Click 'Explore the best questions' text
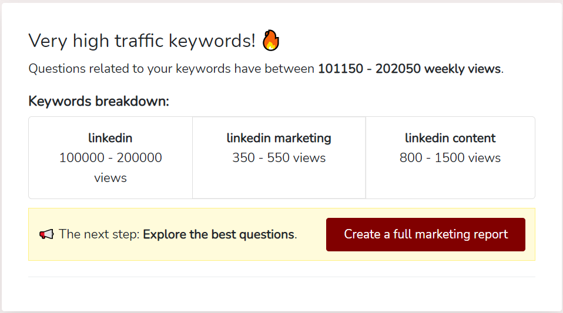This screenshot has width=563, height=313. coord(219,234)
